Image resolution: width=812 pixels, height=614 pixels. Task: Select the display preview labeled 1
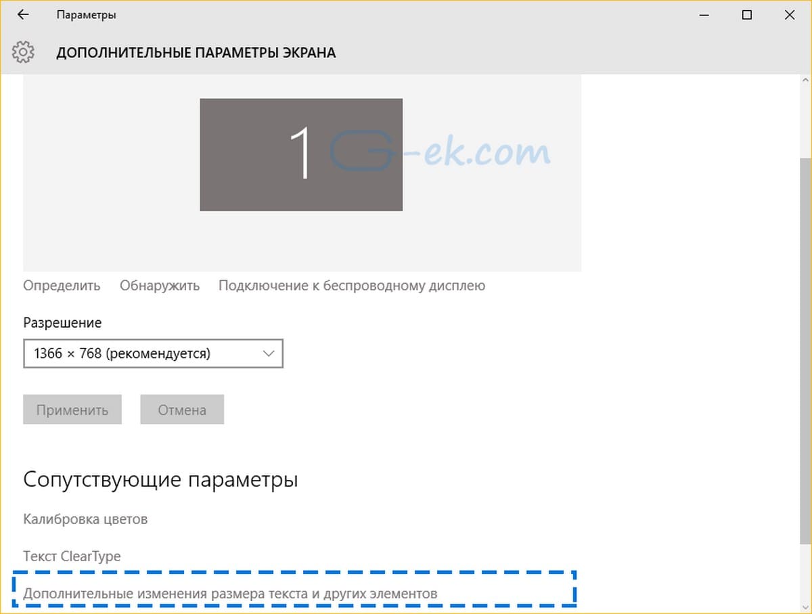click(x=300, y=154)
